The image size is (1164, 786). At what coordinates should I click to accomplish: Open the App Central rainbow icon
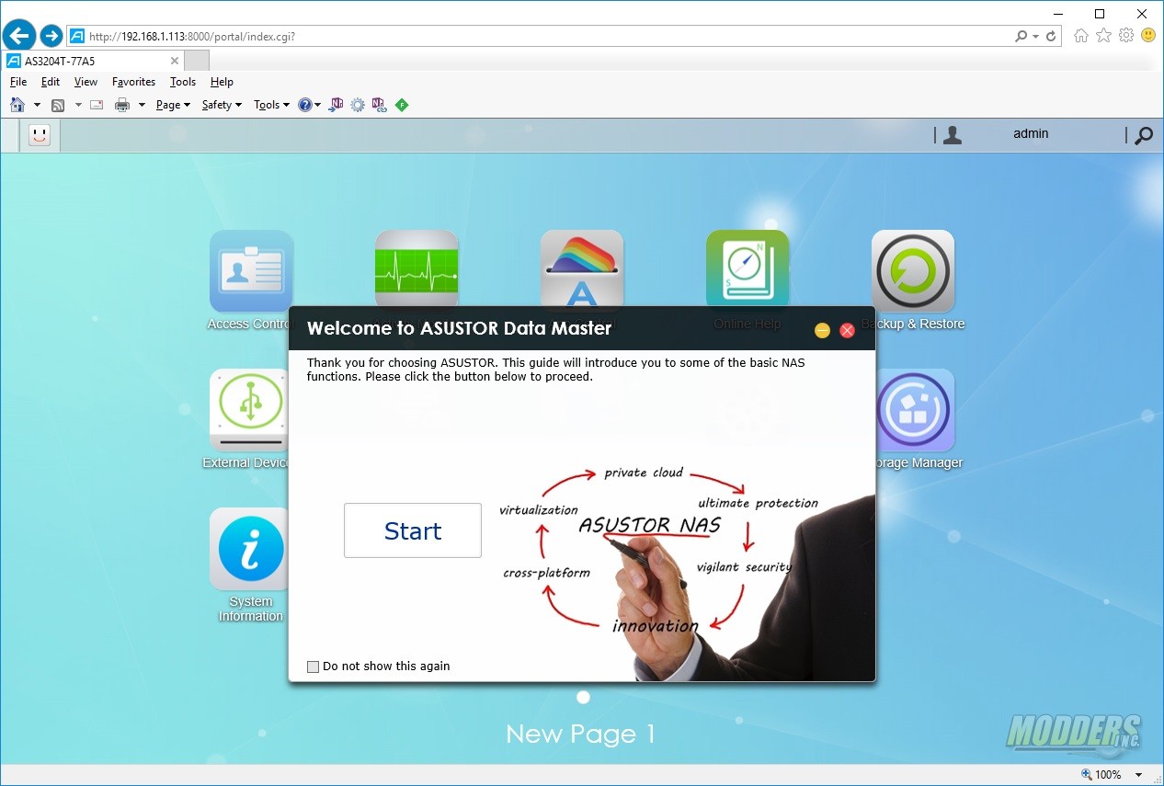tap(582, 268)
